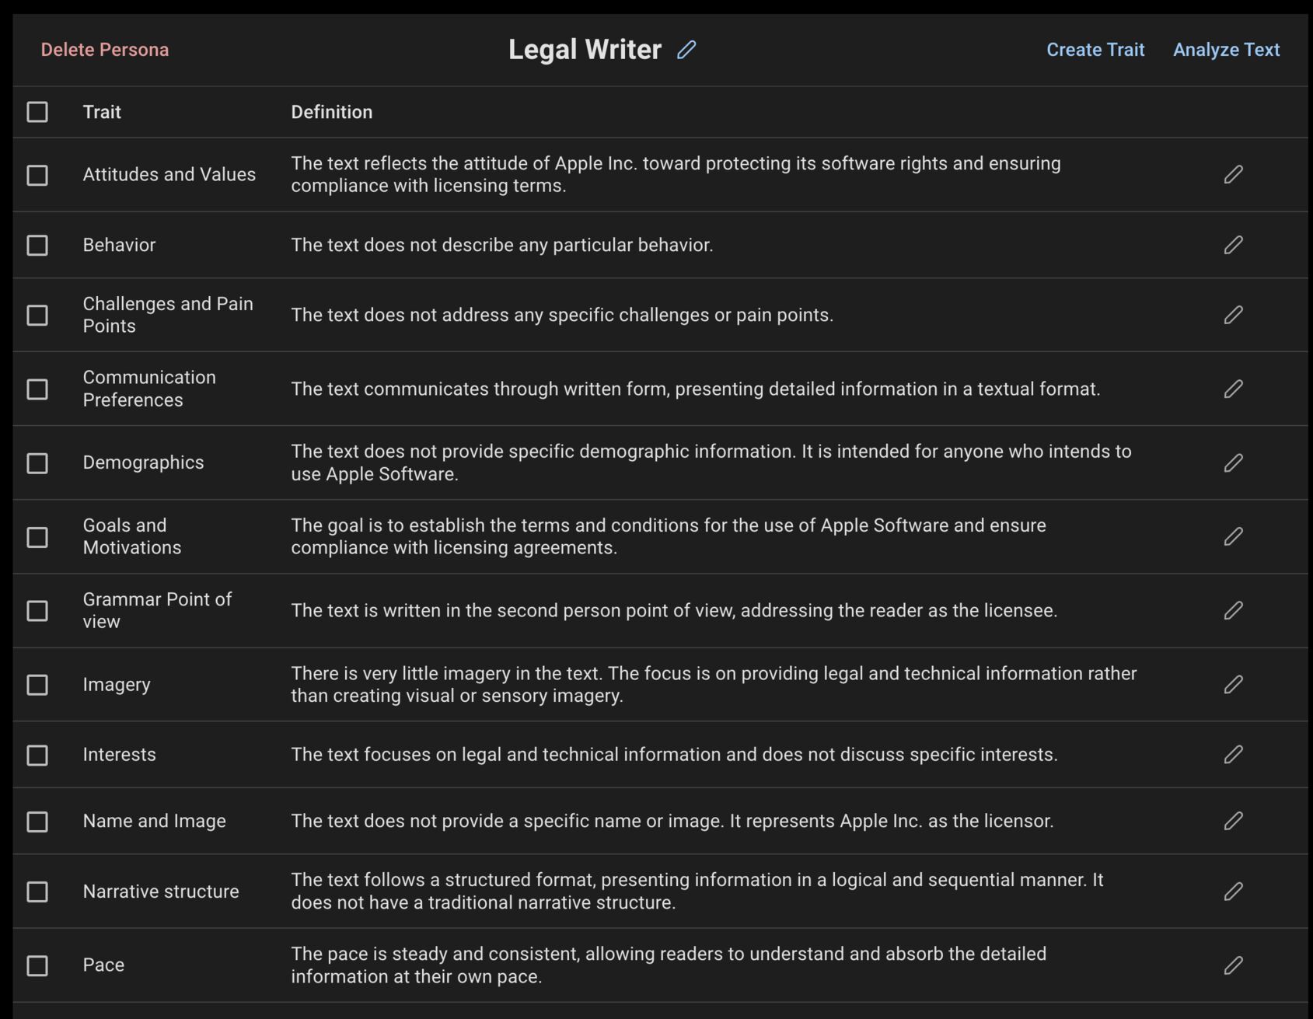Edit the Pace trait definition
The height and width of the screenshot is (1019, 1313).
coord(1234,965)
